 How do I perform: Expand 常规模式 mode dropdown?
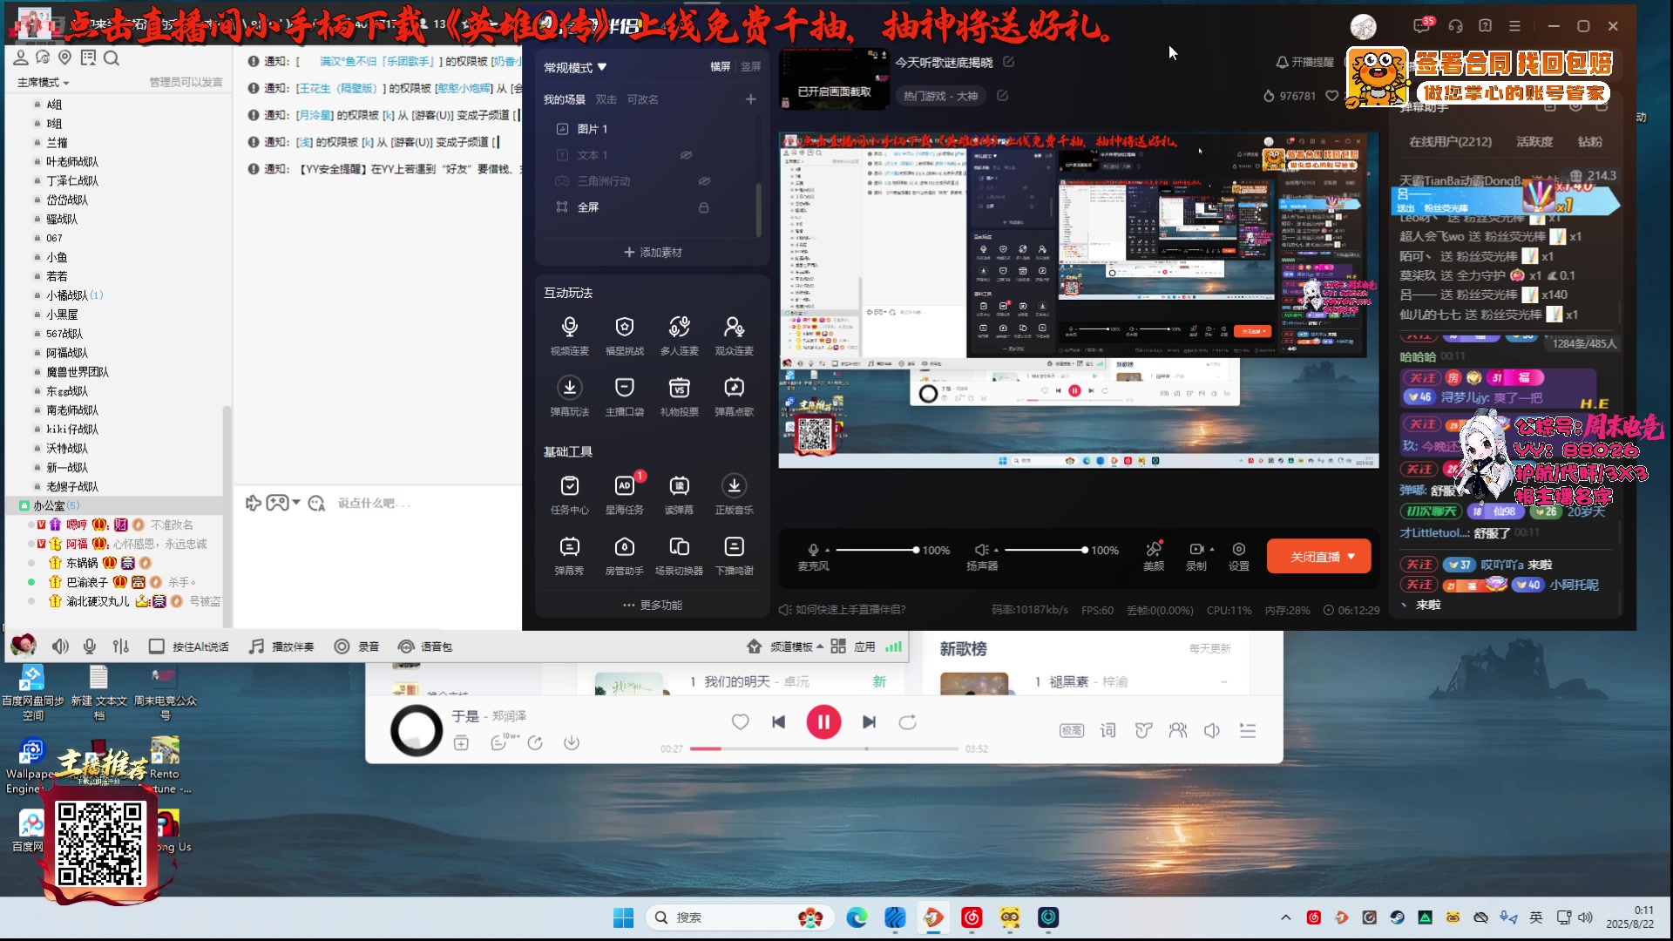pos(575,67)
